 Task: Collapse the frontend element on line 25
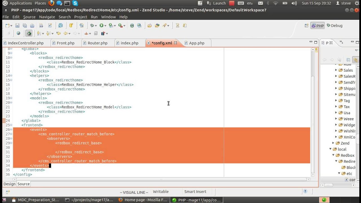point(11,125)
